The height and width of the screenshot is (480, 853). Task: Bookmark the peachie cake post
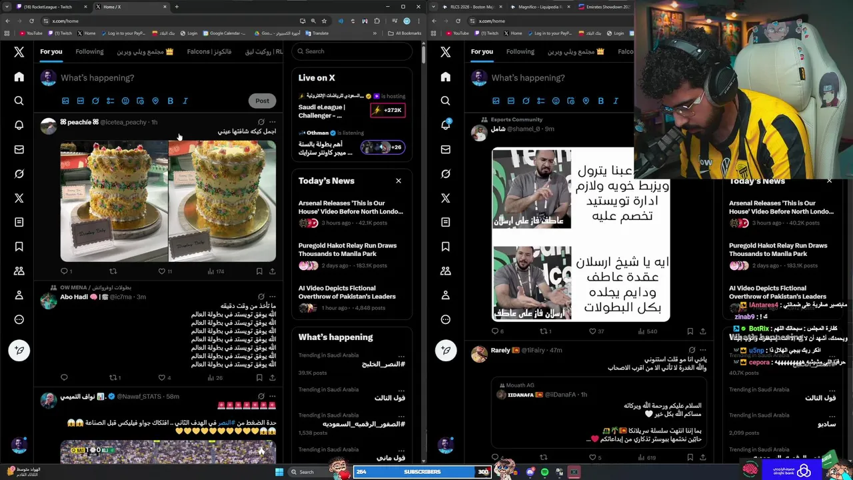tap(259, 271)
